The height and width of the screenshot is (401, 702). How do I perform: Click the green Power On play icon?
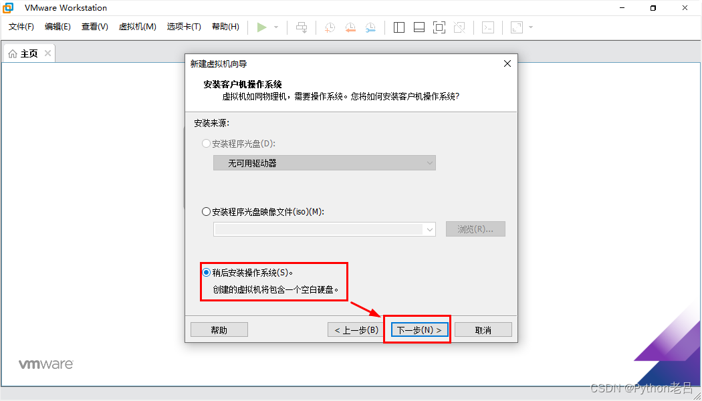point(262,27)
